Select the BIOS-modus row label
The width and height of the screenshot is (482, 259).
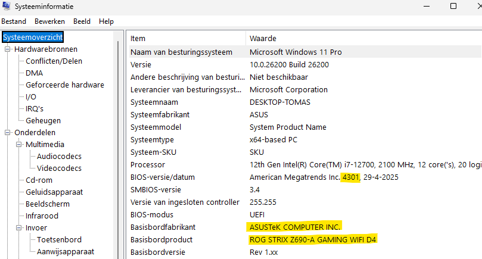[x=152, y=215]
